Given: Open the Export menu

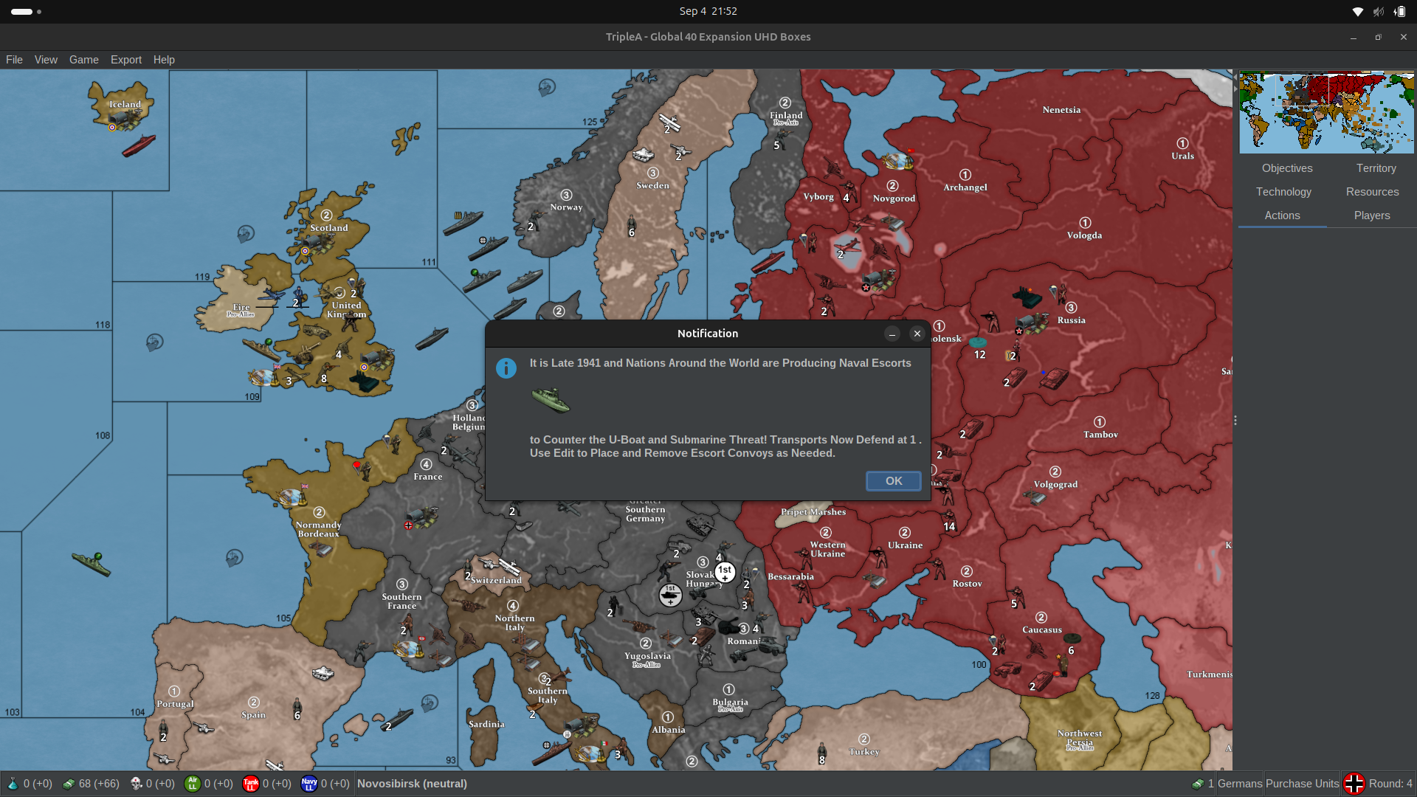Looking at the screenshot, I should tap(126, 60).
